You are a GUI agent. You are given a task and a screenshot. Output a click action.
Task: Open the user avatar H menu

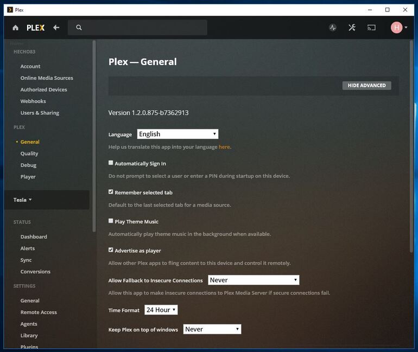point(396,28)
